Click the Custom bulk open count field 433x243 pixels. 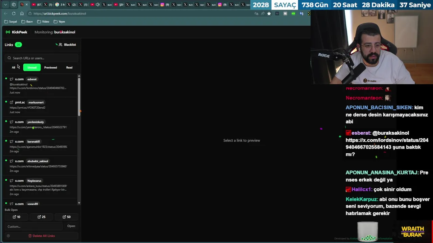coord(34,226)
